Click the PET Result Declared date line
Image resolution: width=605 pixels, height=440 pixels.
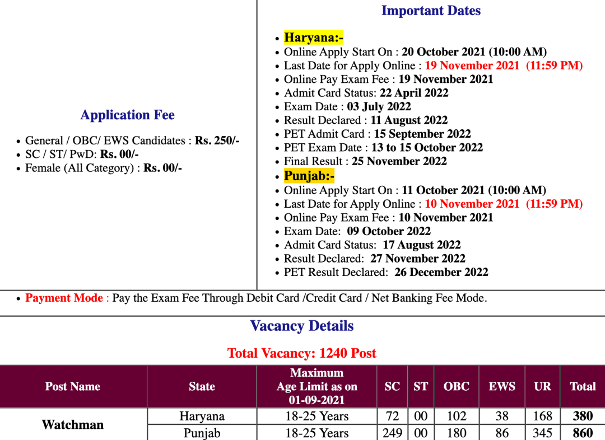pos(385,272)
